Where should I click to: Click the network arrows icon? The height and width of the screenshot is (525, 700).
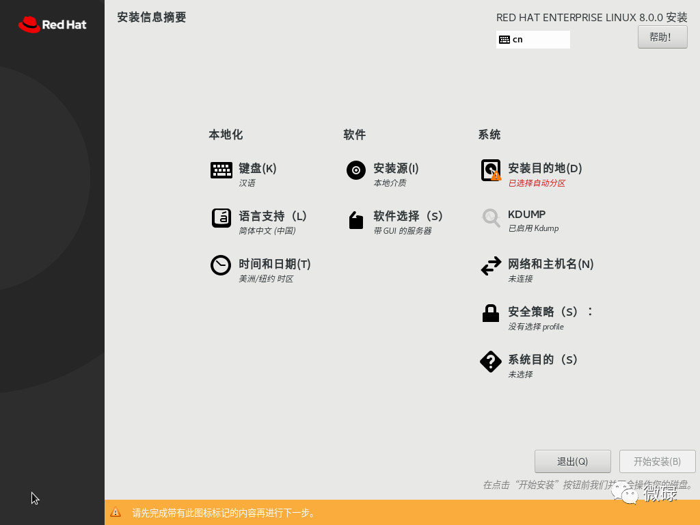tap(491, 266)
